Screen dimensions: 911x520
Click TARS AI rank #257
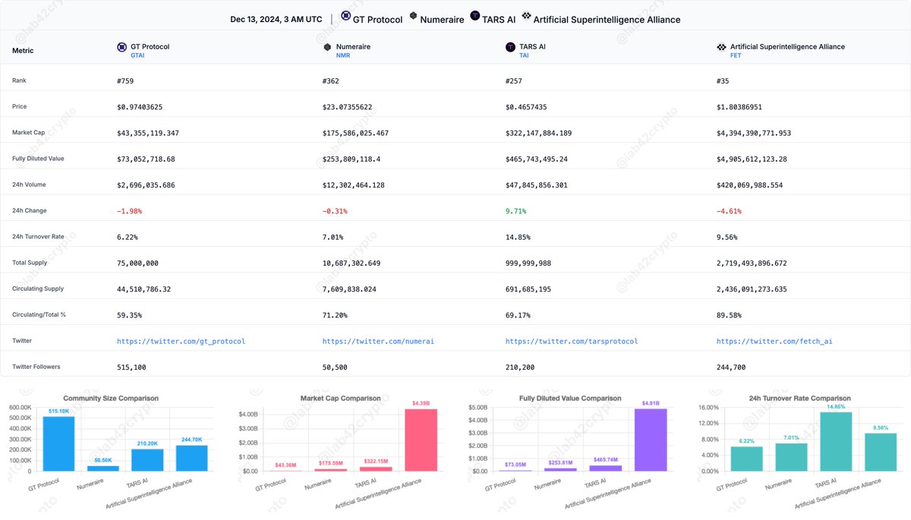coord(514,80)
